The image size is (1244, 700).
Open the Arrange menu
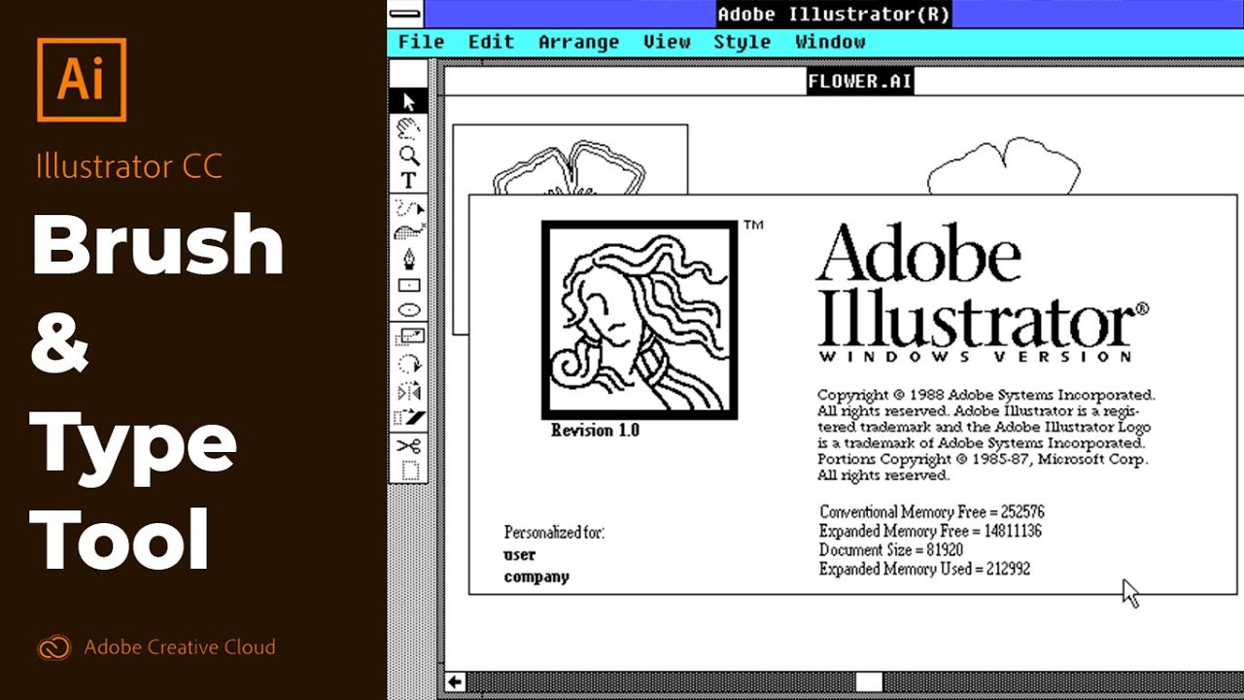(x=578, y=42)
